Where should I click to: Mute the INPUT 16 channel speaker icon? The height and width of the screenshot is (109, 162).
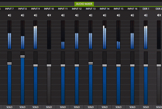(x=132, y=15)
